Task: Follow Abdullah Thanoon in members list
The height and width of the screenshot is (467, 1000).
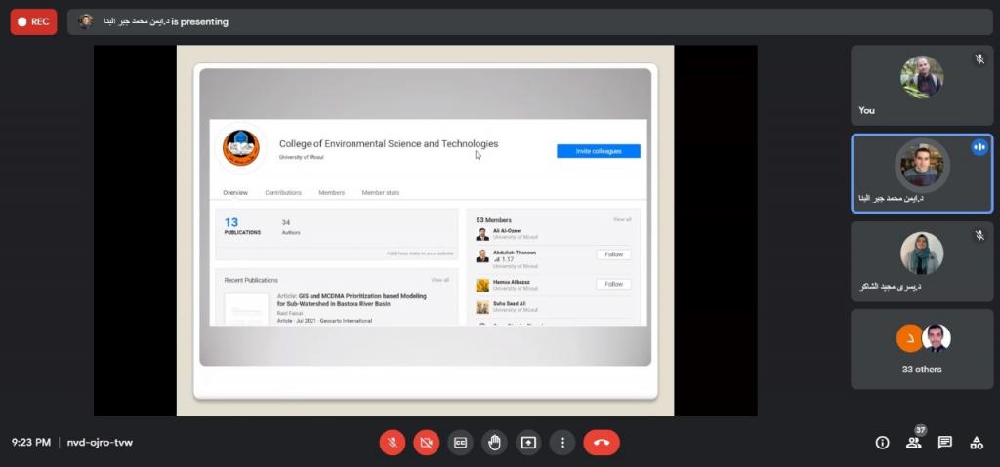Action: click(613, 254)
